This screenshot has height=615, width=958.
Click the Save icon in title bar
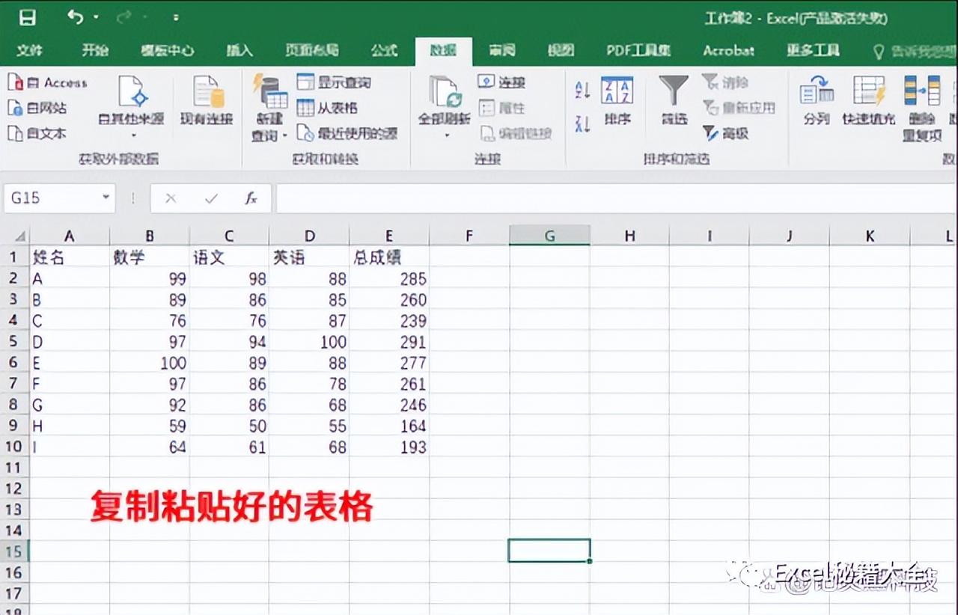click(27, 17)
